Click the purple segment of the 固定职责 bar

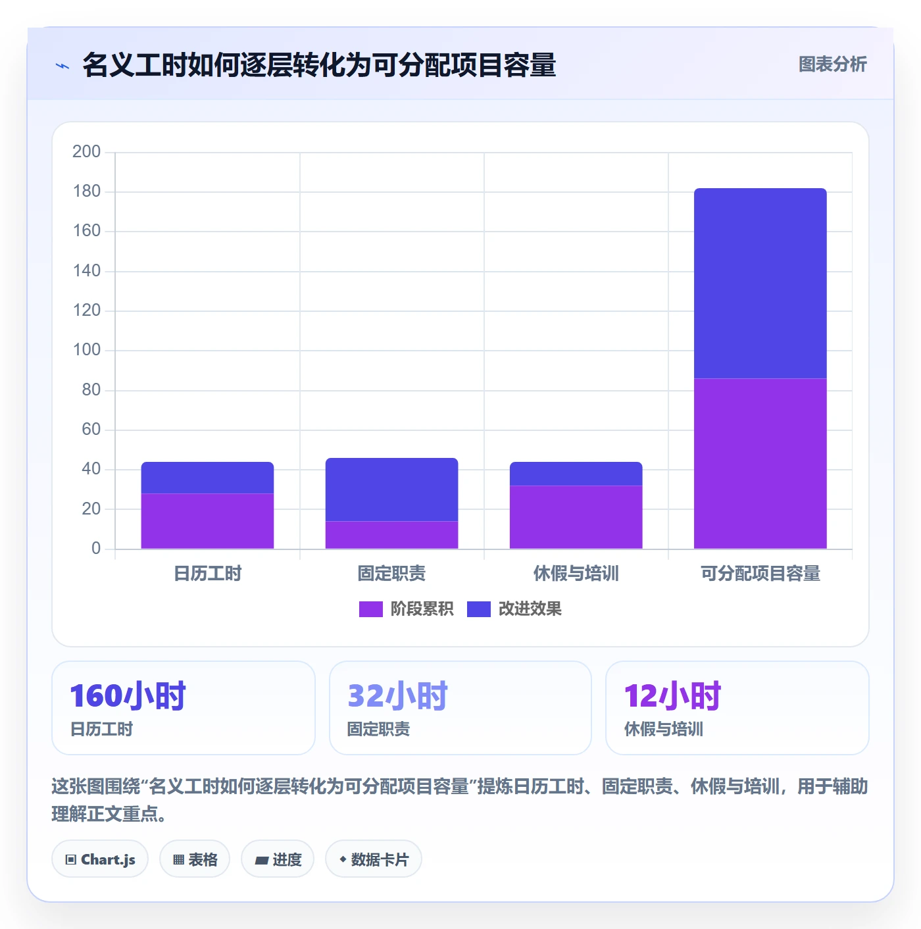[x=391, y=535]
